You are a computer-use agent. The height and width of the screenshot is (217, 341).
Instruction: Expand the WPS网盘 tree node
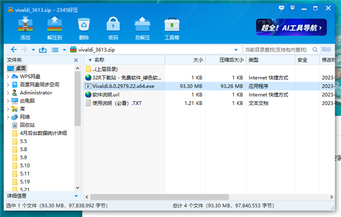pyautogui.click(x=8, y=76)
